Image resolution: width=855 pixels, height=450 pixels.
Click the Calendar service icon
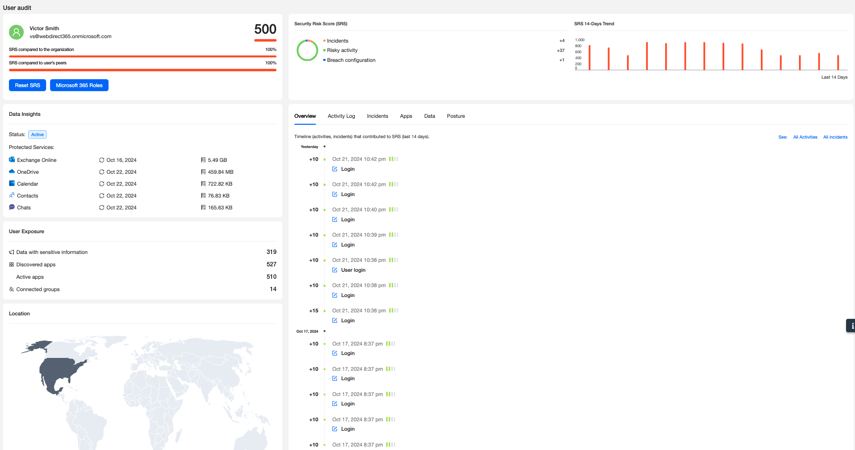pyautogui.click(x=12, y=184)
